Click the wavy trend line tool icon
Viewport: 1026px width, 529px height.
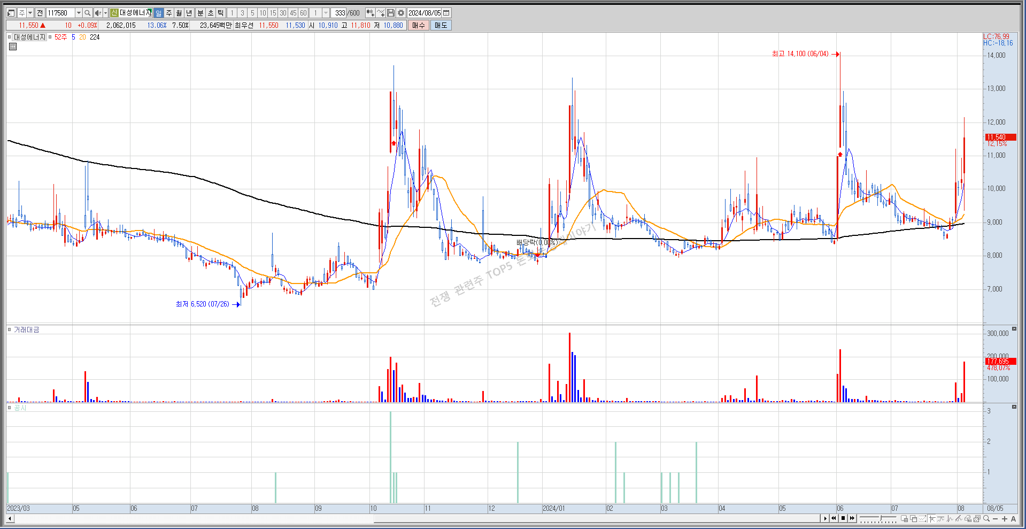(941, 519)
